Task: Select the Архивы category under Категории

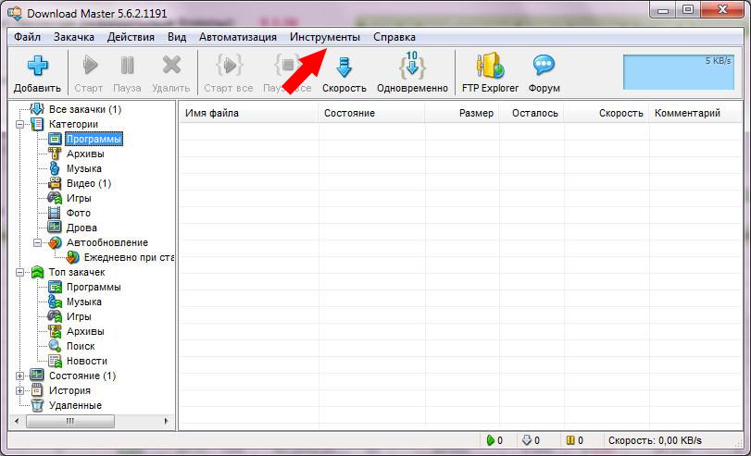Action: 84,154
